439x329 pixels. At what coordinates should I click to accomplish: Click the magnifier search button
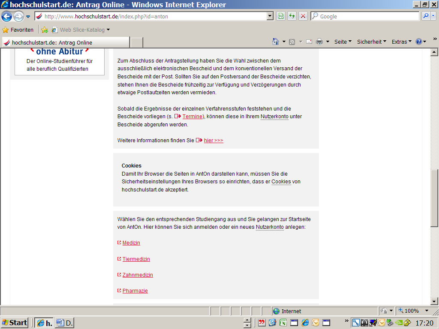[426, 16]
